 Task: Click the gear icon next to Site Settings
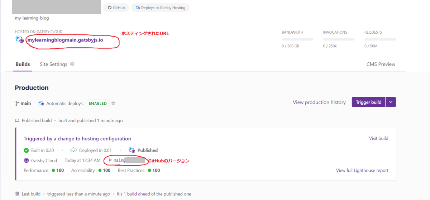click(72, 64)
